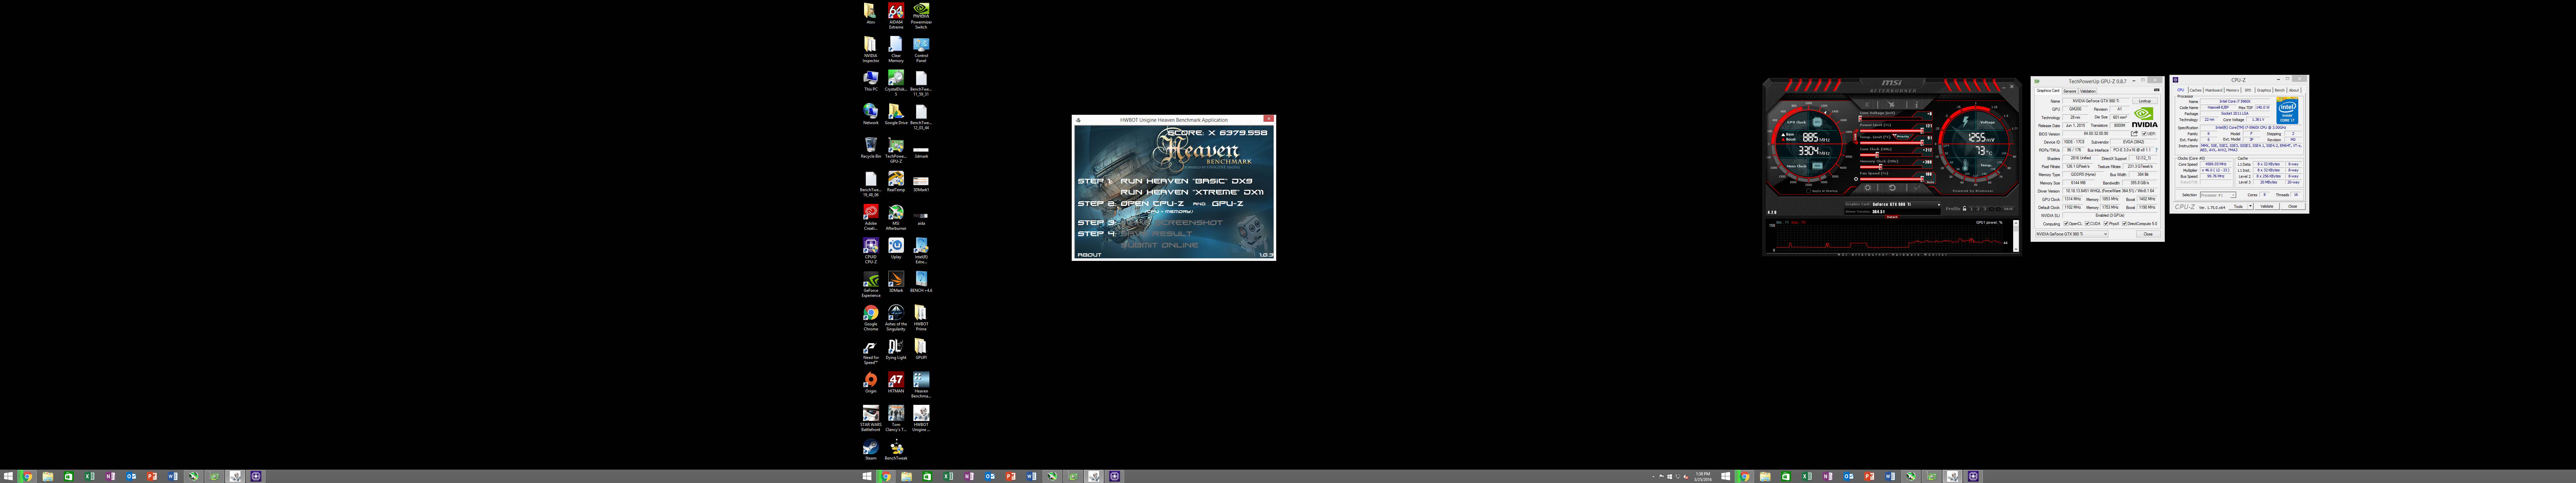Click GPU-Z screenshot camera icon
This screenshot has height=483, width=2576.
[x=2157, y=90]
